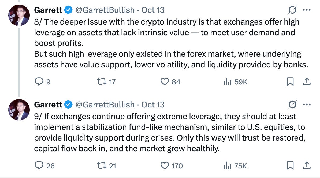Open more options menu on 8/ tweet
The height and width of the screenshot is (178, 320).
coord(307,10)
